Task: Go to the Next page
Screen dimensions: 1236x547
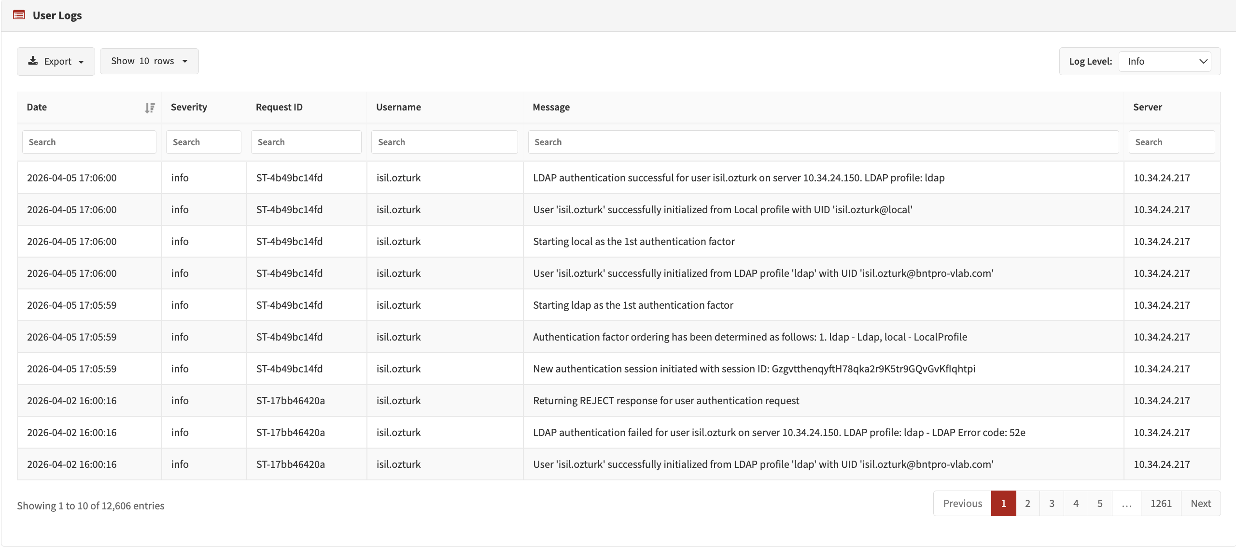Action: pyautogui.click(x=1201, y=503)
